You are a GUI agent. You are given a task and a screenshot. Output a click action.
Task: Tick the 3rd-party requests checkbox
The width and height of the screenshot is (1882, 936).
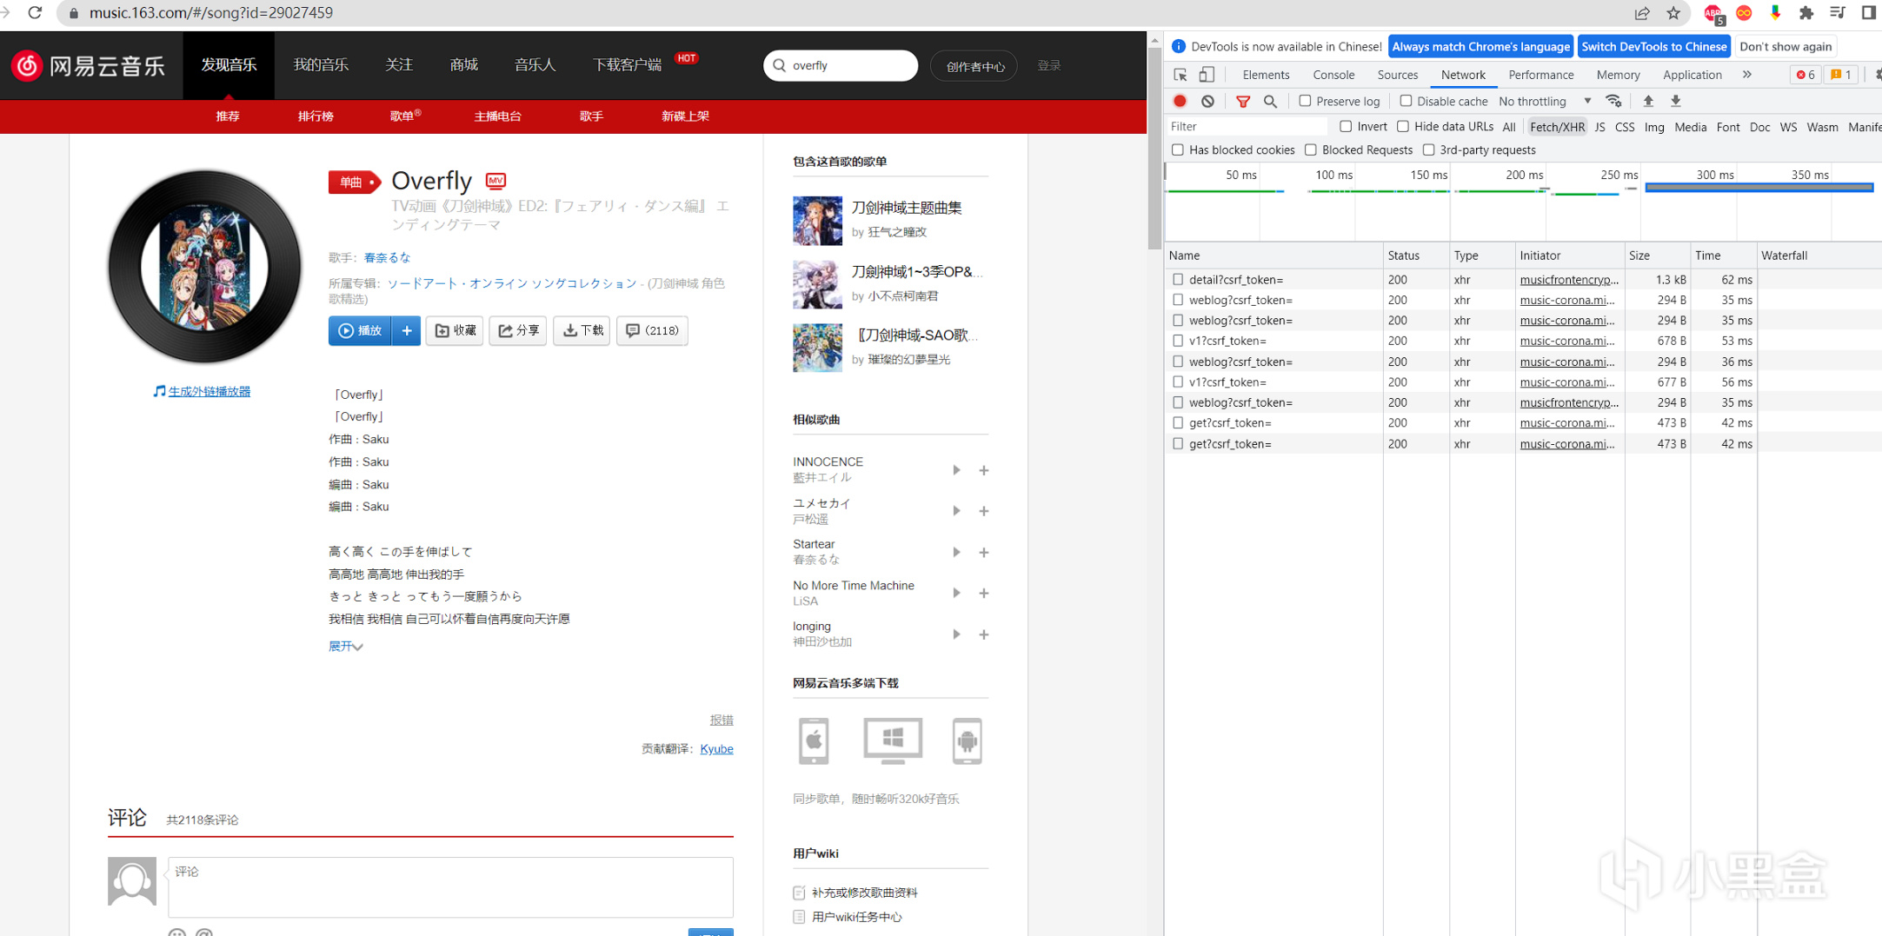[x=1428, y=149]
